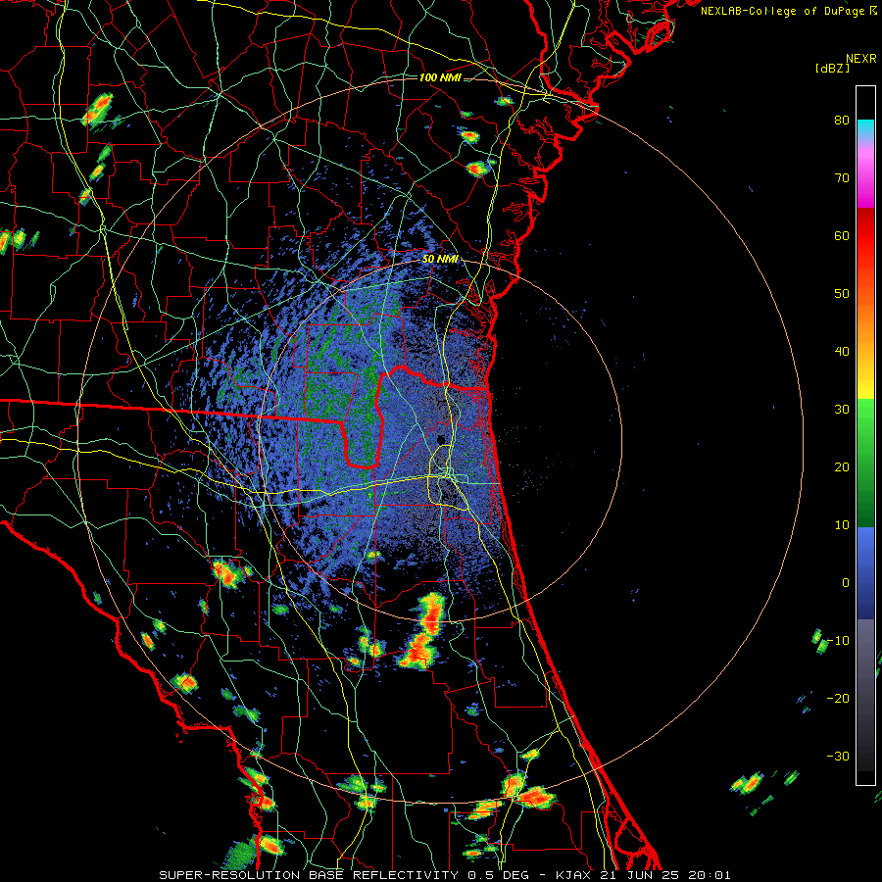Click the 50 NMI range ring label

coord(440,260)
